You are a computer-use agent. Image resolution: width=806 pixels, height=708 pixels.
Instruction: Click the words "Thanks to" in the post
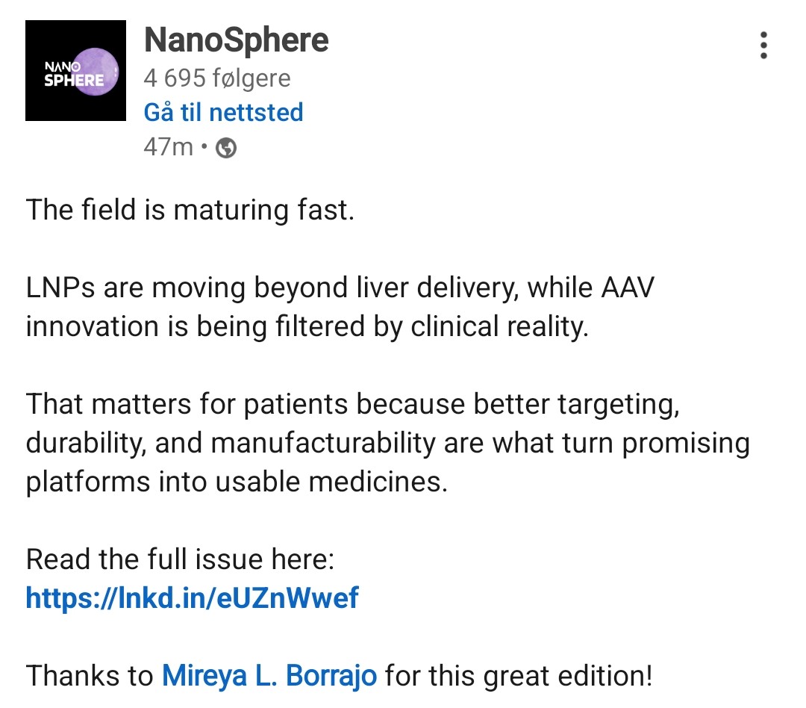[89, 676]
